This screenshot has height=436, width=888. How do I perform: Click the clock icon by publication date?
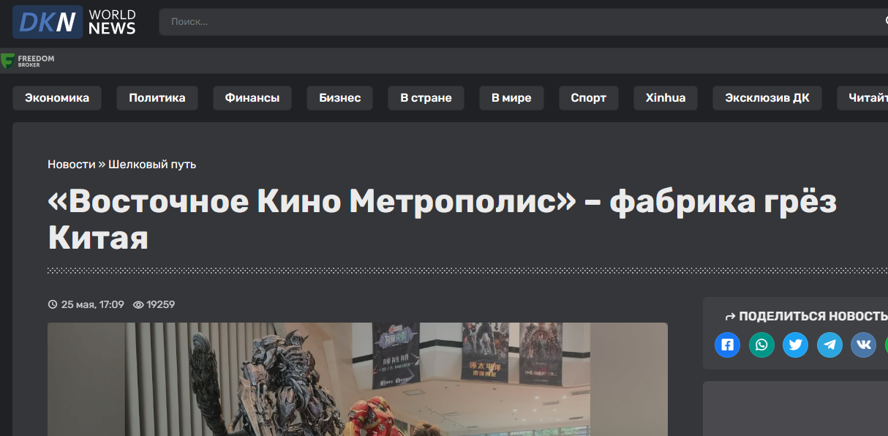pos(52,304)
